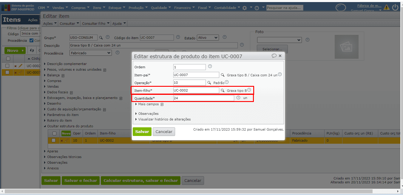Open the Fábrica de m... company link
The image size is (403, 195).
coord(369,5)
